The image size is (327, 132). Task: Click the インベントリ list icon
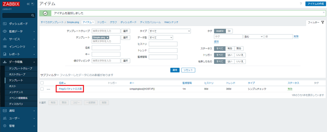click(5, 47)
